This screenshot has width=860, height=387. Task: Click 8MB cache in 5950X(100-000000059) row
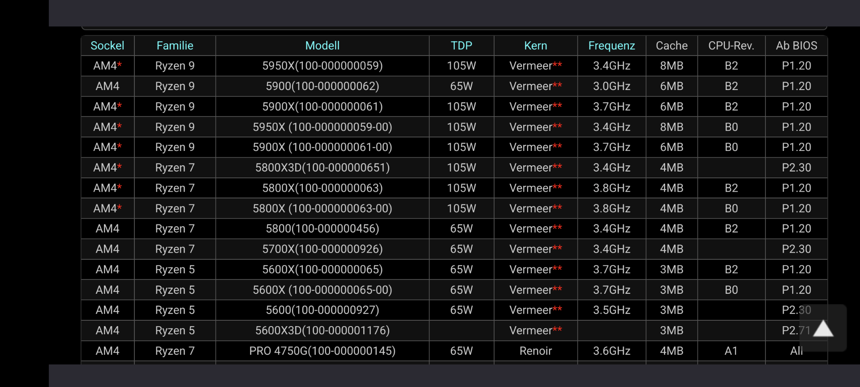coord(671,66)
